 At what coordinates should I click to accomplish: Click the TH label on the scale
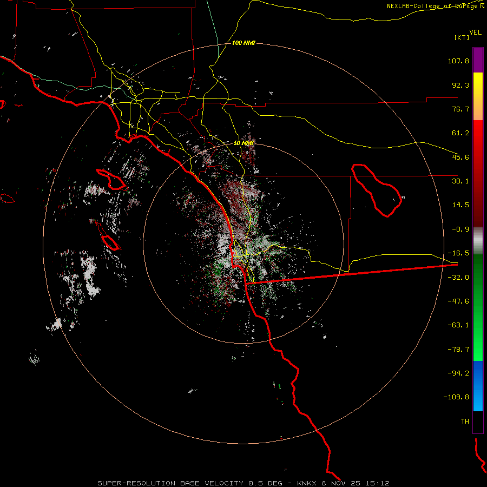coord(465,422)
